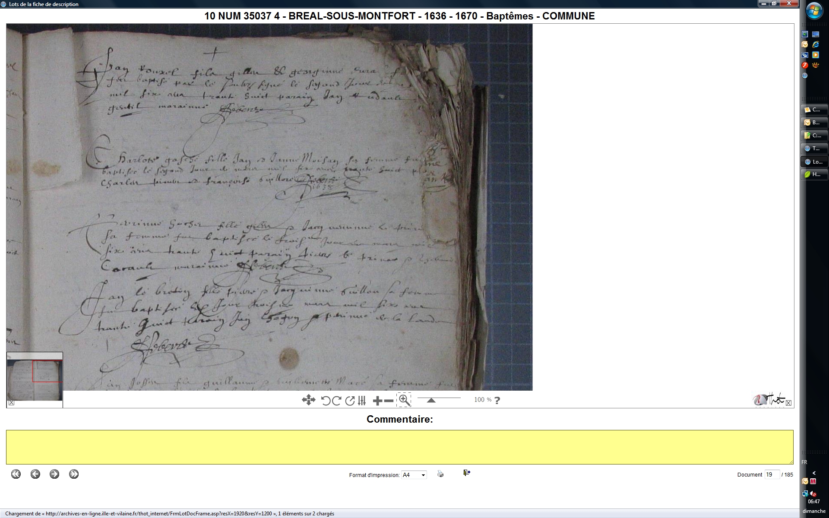
Task: Go to the next document
Action: click(x=54, y=474)
